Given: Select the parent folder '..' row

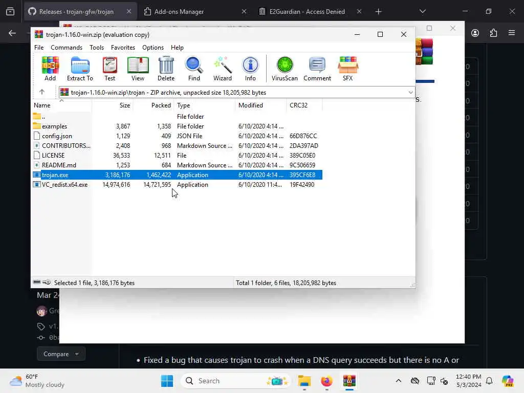Looking at the screenshot, I should click(x=177, y=116).
